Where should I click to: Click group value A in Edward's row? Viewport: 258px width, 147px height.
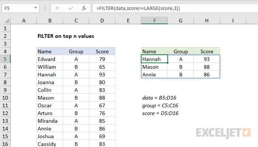[x=76, y=59]
